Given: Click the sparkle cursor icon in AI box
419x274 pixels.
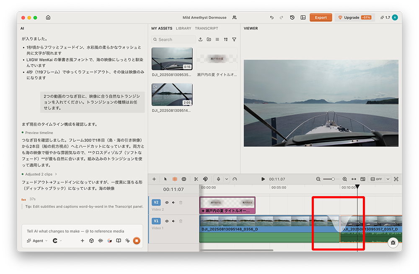Looking at the screenshot, I should (x=127, y=241).
